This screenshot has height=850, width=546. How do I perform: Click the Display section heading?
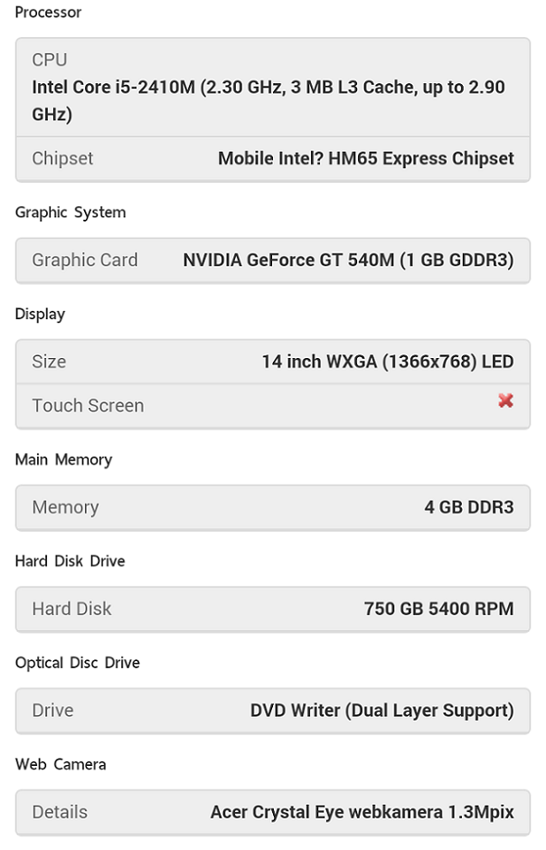(40, 314)
